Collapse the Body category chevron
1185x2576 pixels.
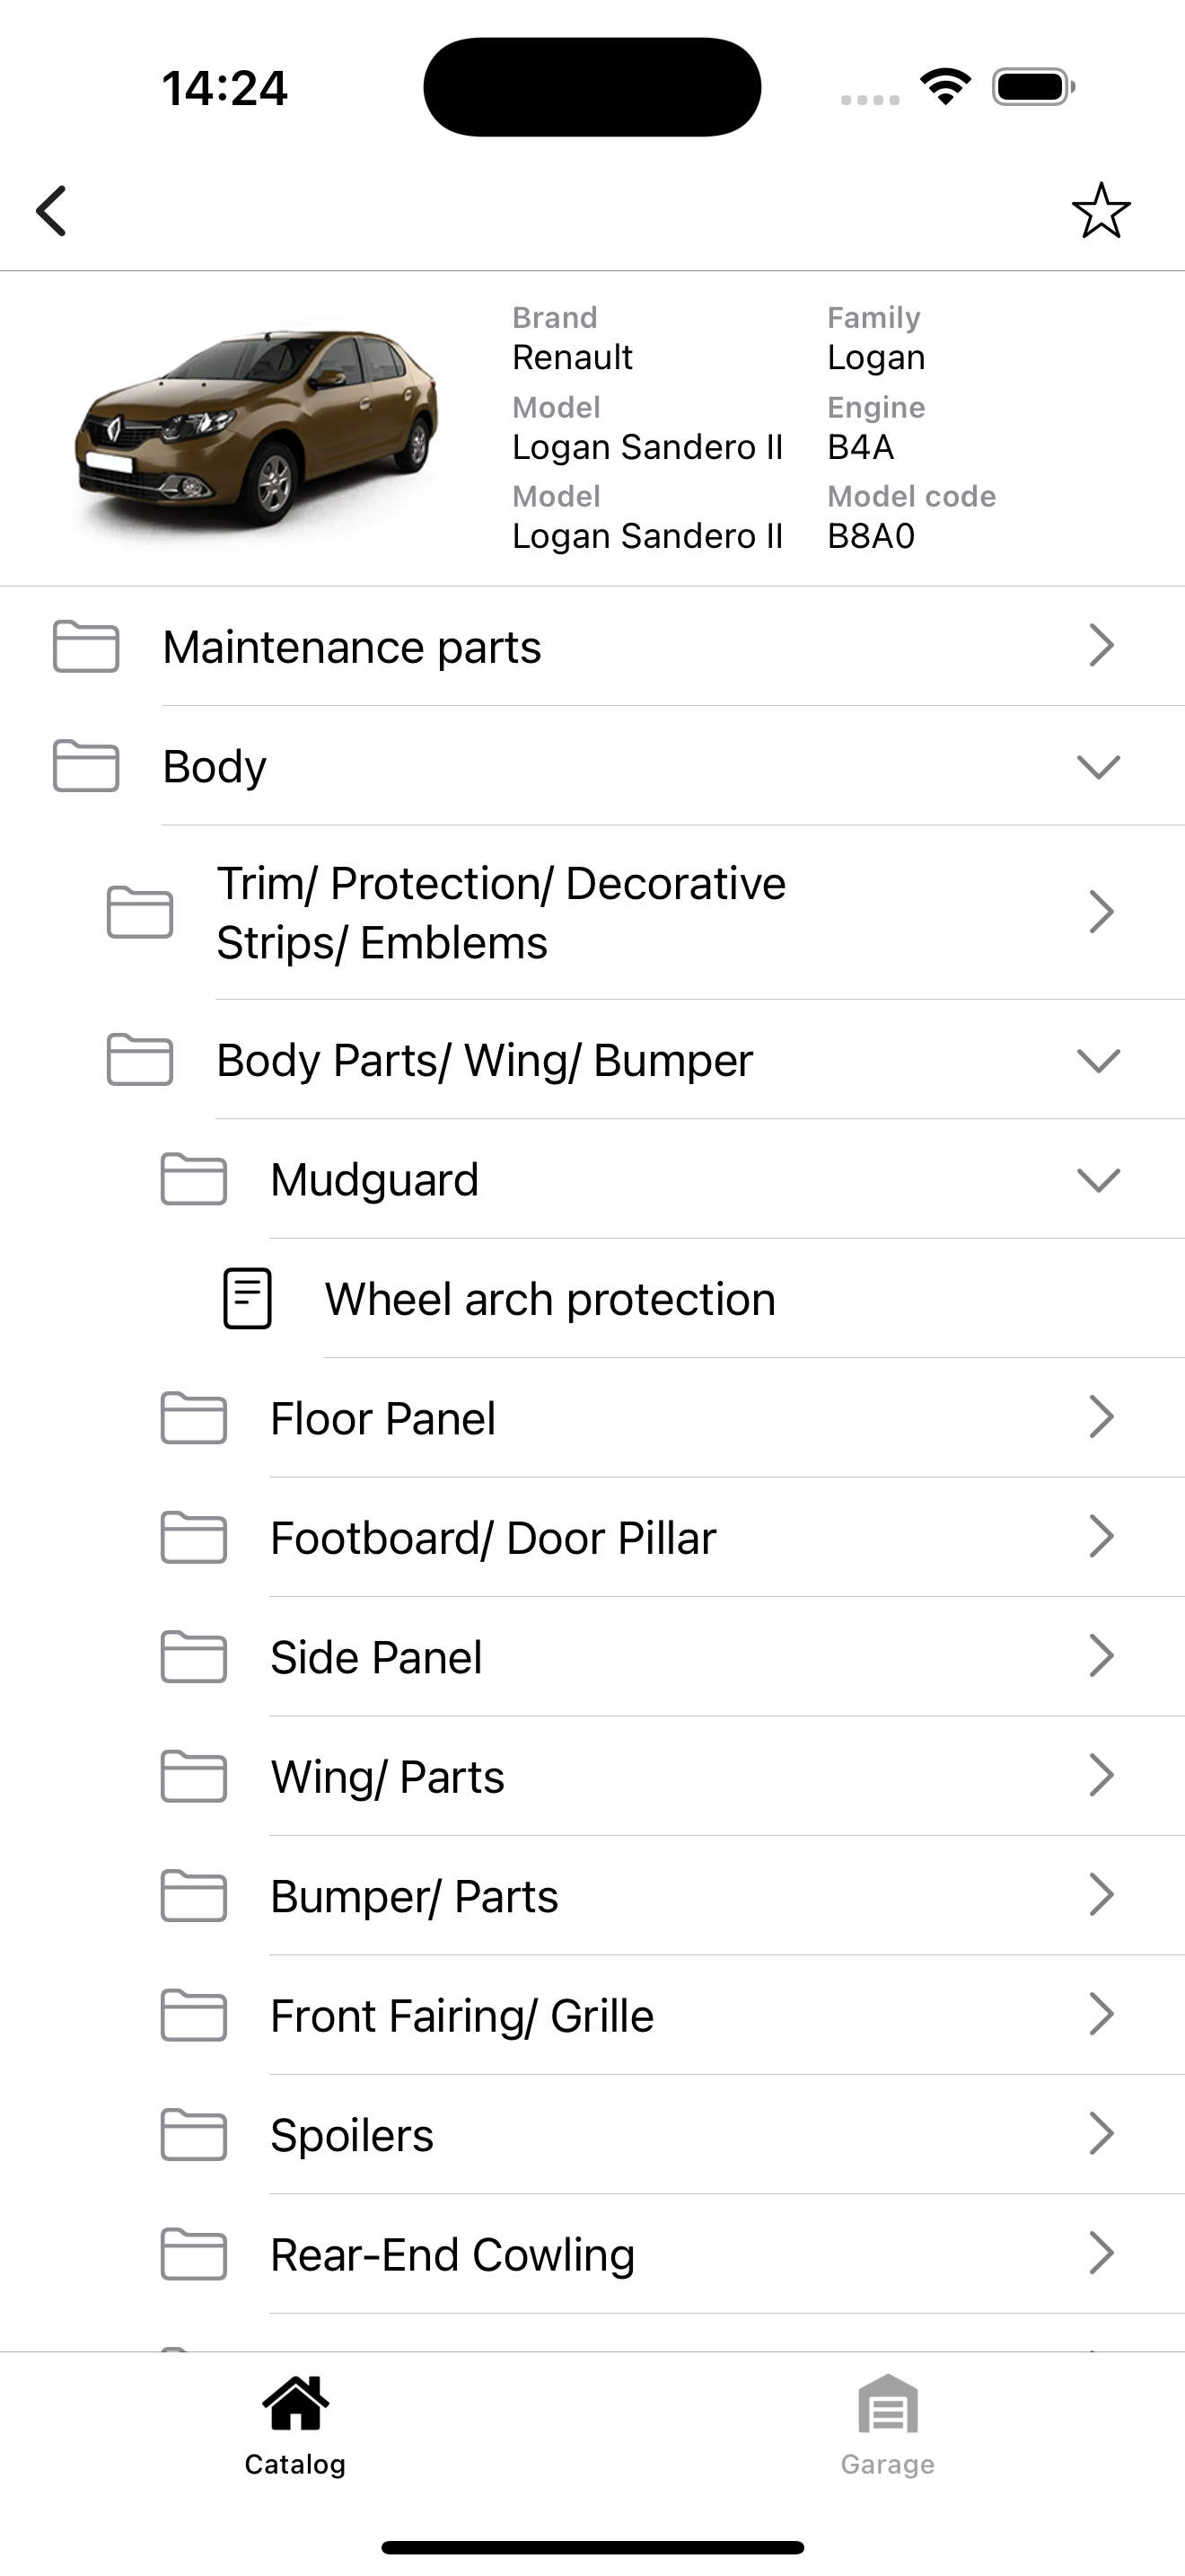pyautogui.click(x=1098, y=766)
